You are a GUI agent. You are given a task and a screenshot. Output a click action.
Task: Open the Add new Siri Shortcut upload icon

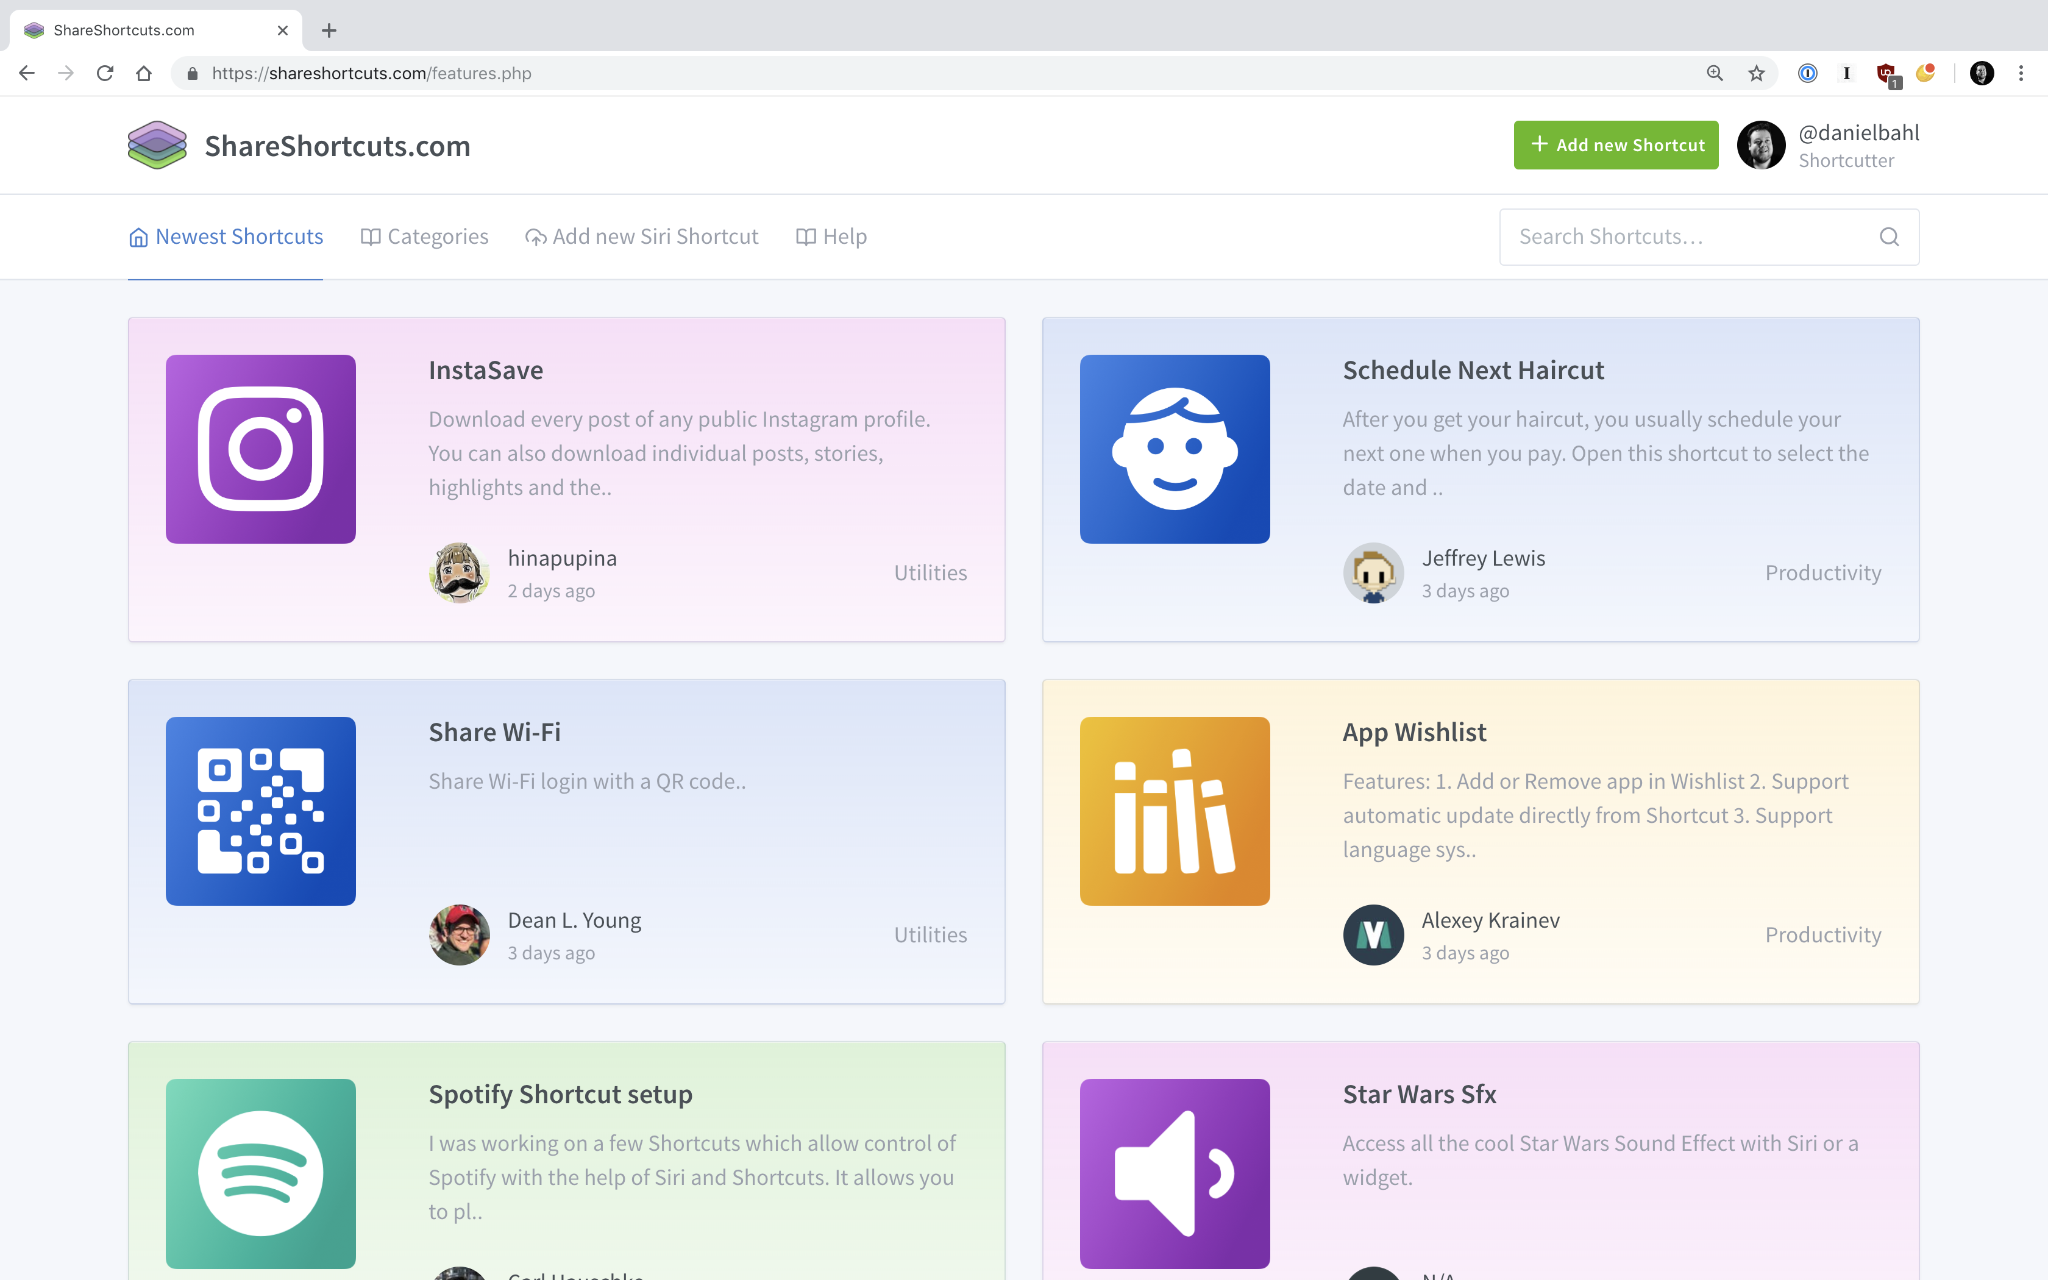point(536,236)
